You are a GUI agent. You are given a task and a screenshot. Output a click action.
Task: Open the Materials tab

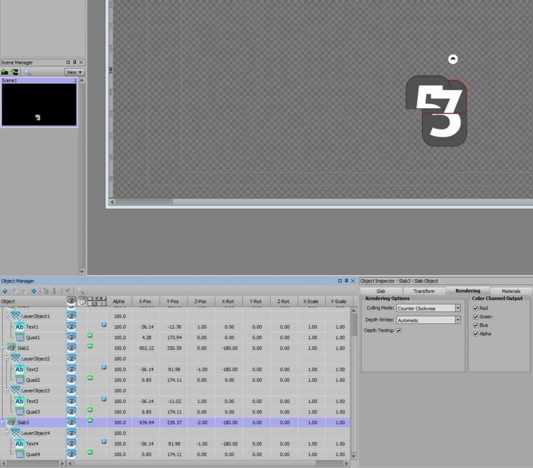tap(511, 291)
